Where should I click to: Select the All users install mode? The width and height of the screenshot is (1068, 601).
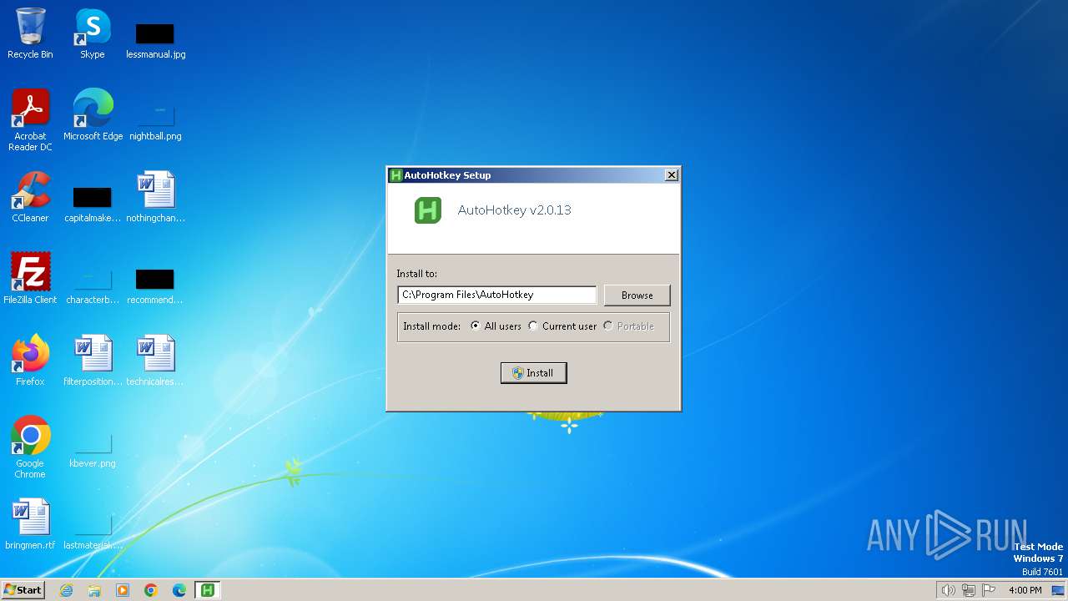(496, 326)
